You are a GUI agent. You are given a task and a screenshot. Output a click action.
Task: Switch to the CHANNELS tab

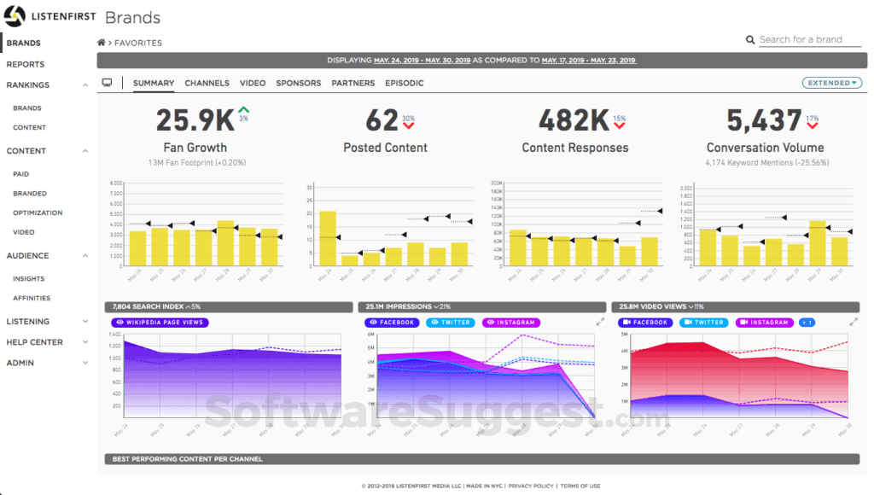coord(207,83)
